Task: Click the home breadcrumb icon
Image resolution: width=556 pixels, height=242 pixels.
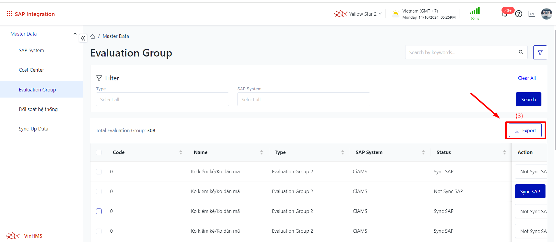Action: click(93, 36)
